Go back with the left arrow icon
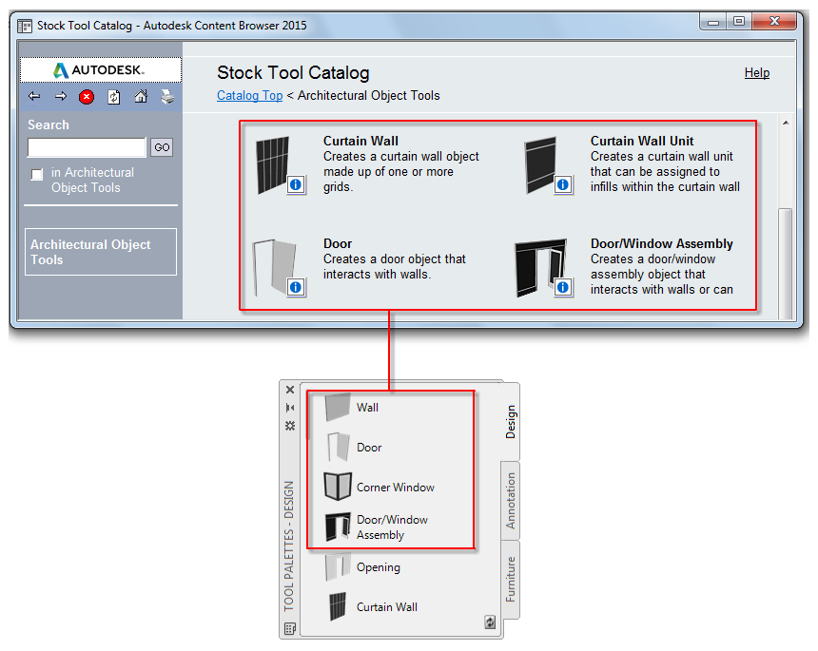Screen dimensions: 818x651 (34, 96)
